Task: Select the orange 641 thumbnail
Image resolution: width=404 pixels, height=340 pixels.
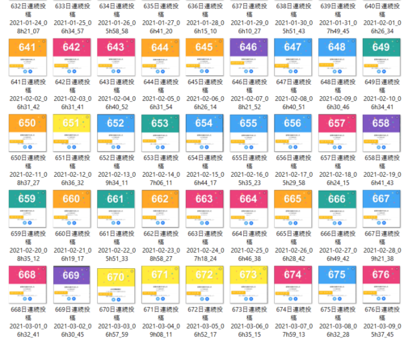Action: tap(27, 57)
